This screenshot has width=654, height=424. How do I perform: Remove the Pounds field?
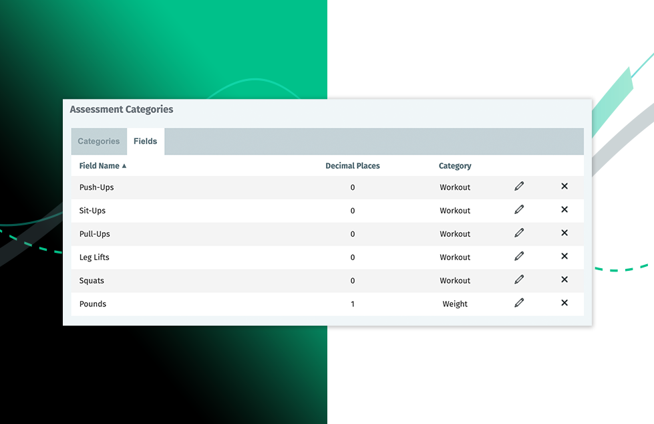pos(564,303)
